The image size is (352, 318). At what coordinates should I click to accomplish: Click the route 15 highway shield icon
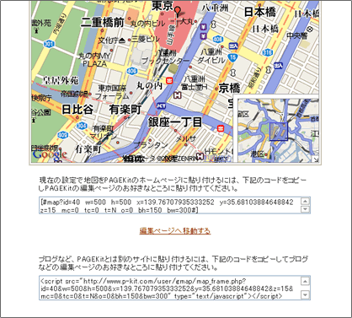coord(233,57)
